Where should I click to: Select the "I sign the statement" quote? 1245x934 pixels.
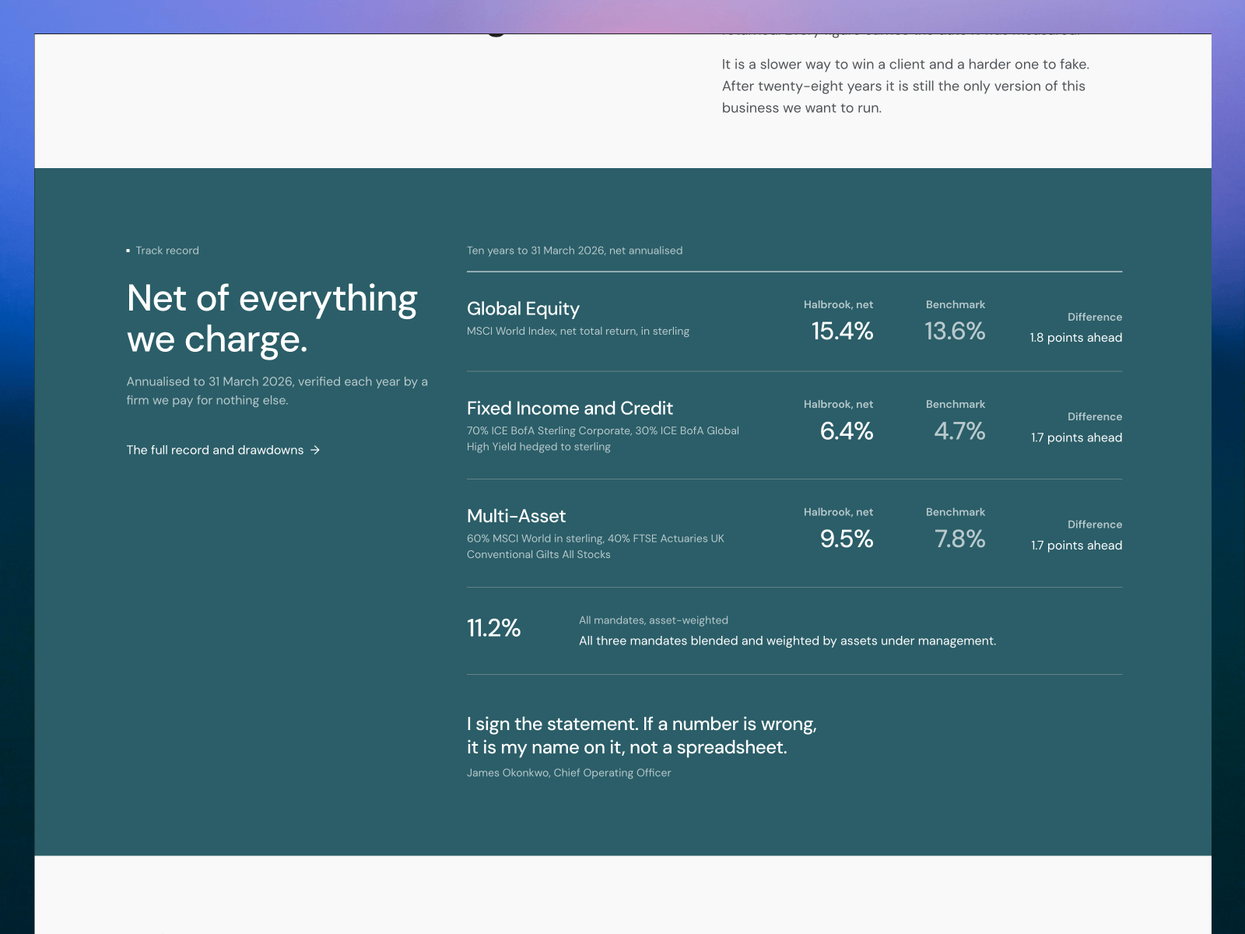click(642, 736)
